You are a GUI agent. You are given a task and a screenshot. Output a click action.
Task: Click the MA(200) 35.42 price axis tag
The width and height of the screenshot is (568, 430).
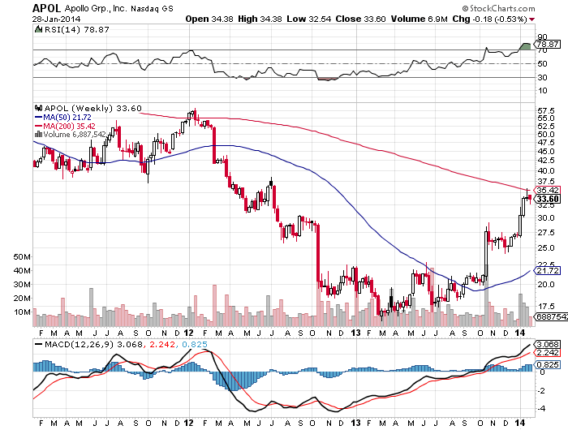548,190
